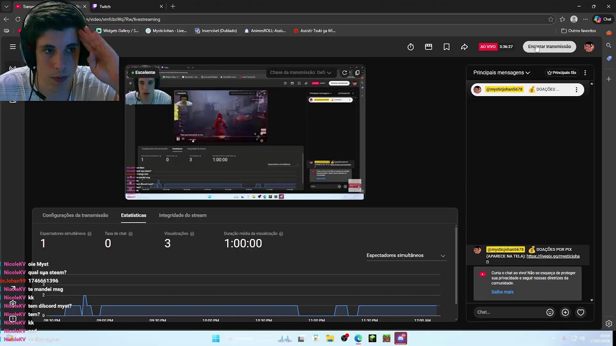
Task: Open the browser favorites list
Action: (x=563, y=19)
